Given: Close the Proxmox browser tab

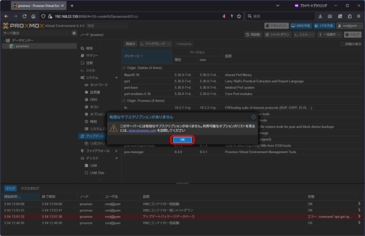Looking at the screenshot, I should [x=63, y=5].
